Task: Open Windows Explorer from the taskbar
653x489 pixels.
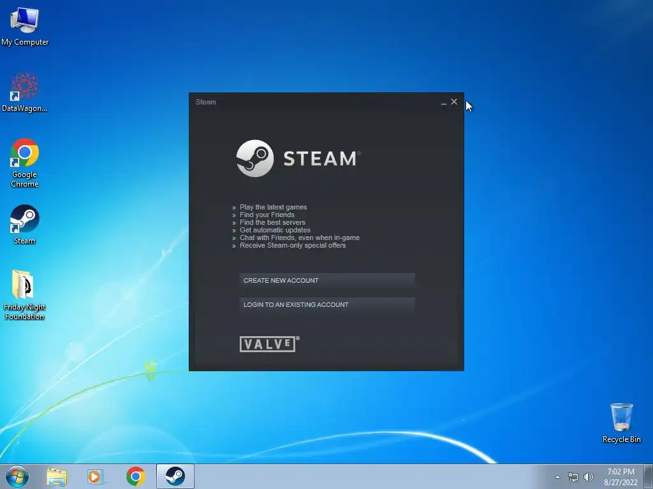Action: [x=57, y=477]
